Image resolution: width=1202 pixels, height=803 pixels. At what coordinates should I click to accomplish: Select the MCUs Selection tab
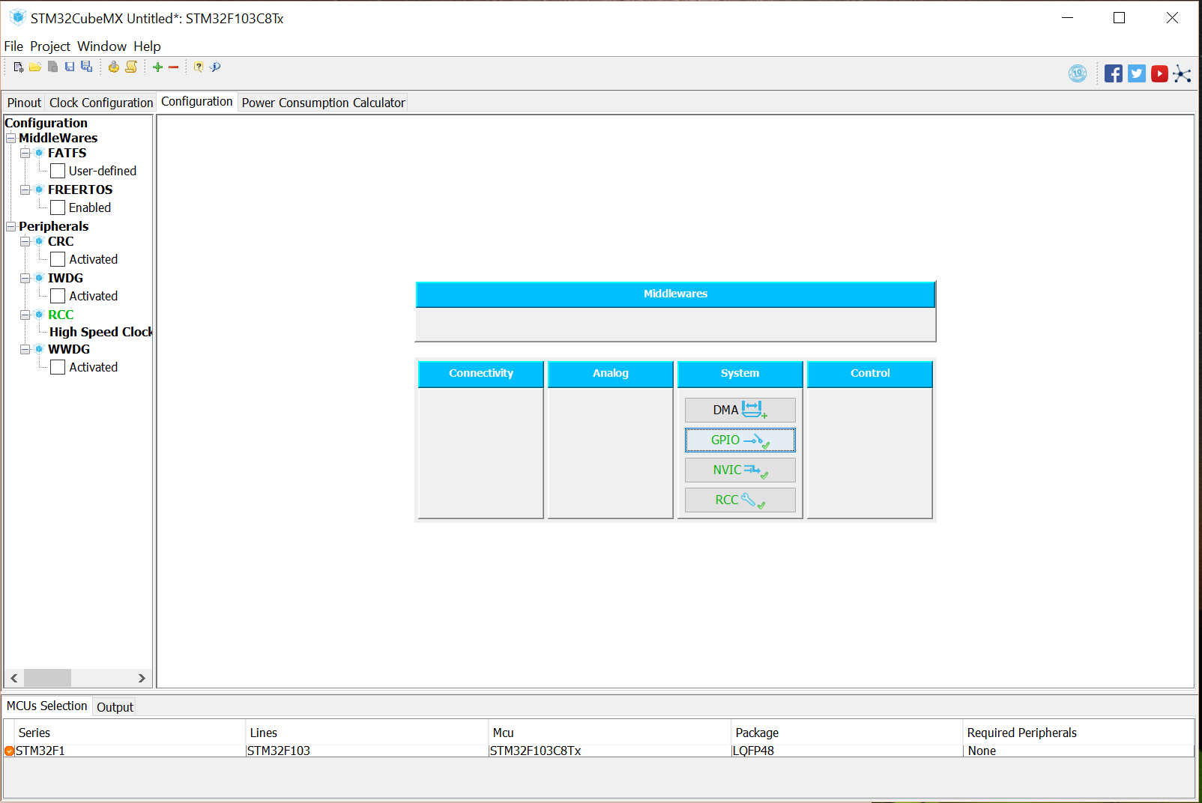click(x=46, y=706)
